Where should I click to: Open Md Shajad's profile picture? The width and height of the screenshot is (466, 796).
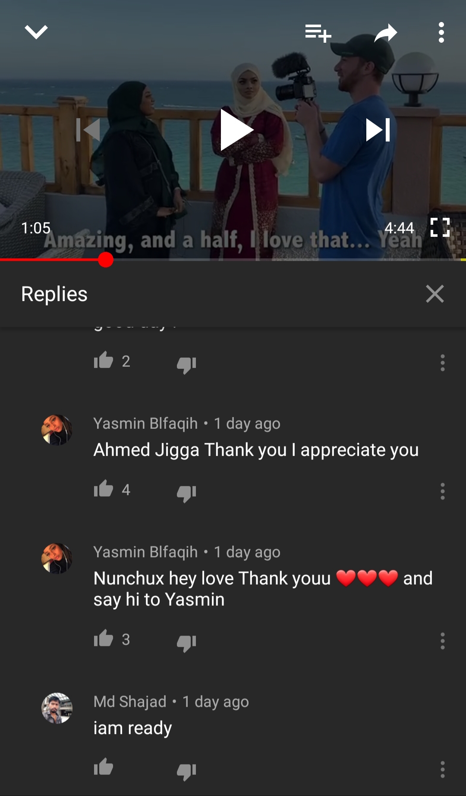(x=57, y=708)
